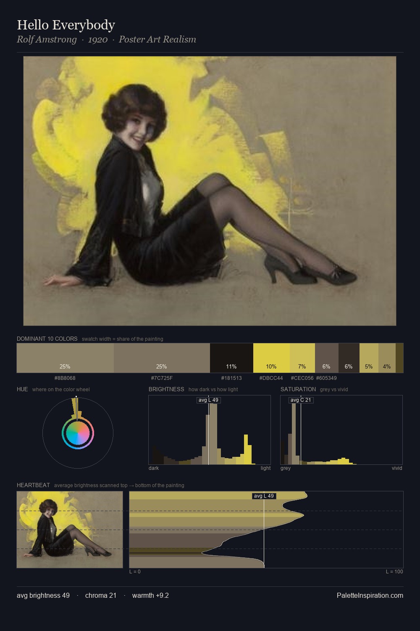Click the hex code #DBCC44
420x631 pixels.
[x=271, y=378]
